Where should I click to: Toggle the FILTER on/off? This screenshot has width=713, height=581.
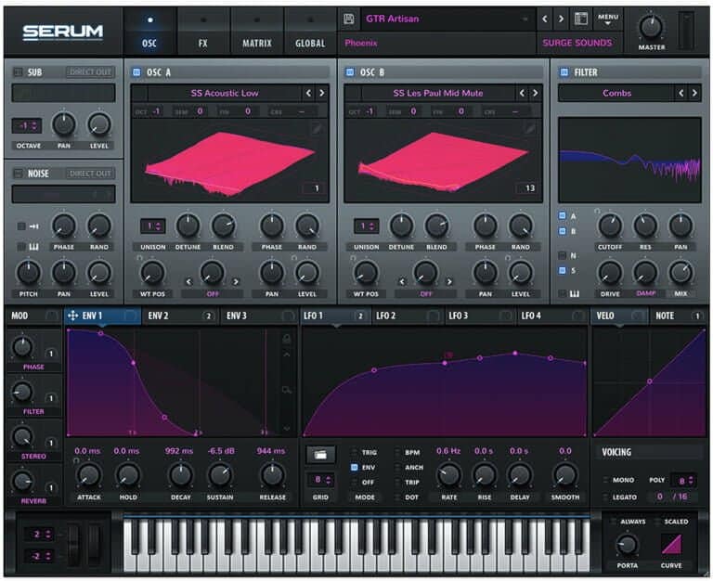(x=564, y=71)
